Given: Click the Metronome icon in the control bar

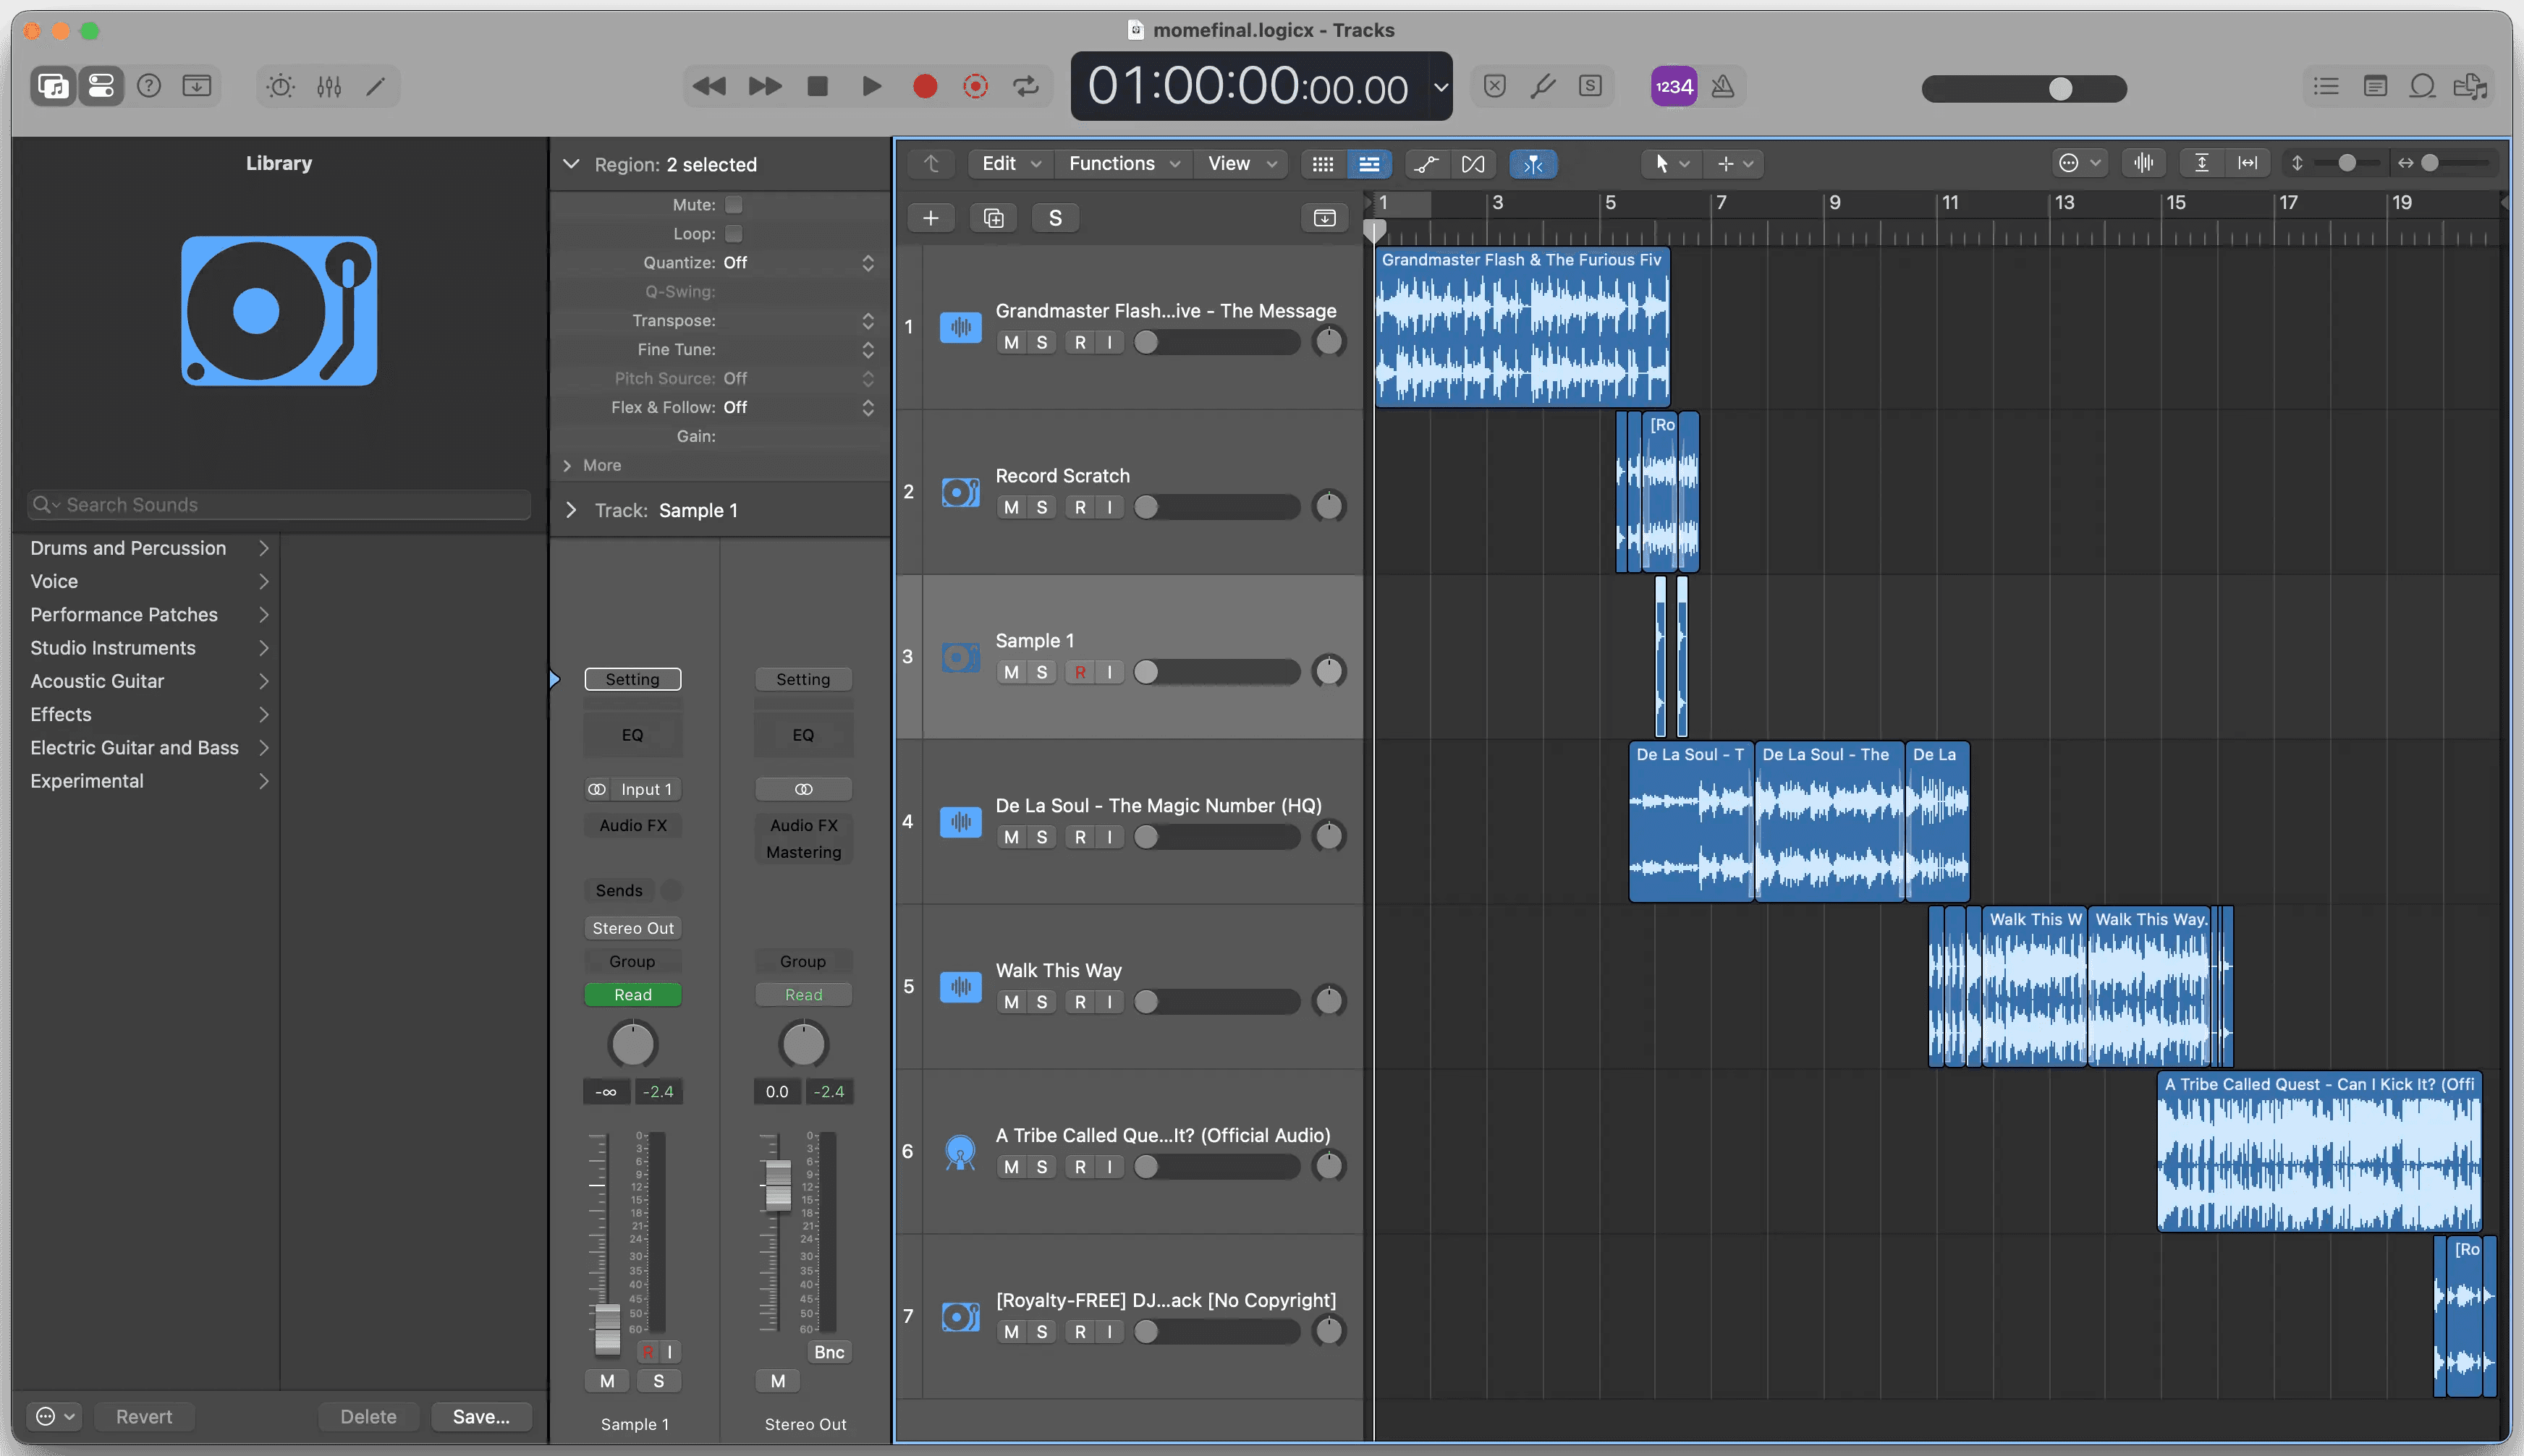Looking at the screenshot, I should point(1722,87).
